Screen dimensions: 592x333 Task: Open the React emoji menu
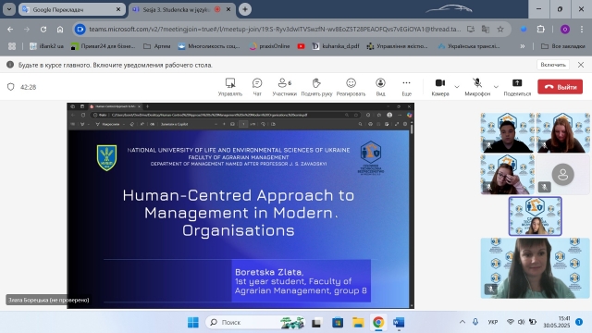(x=351, y=87)
